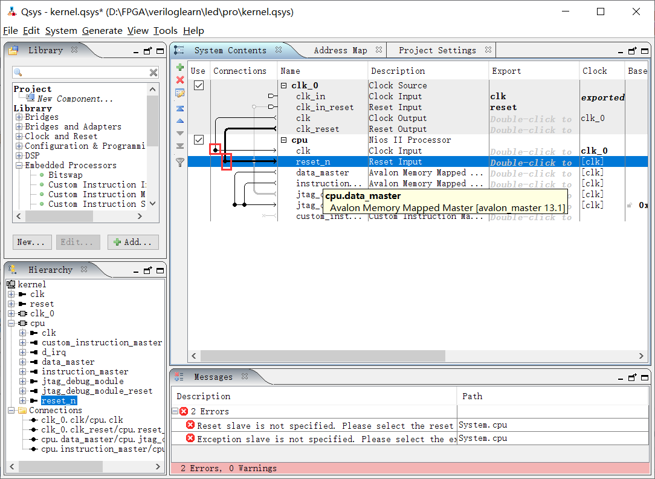The image size is (655, 479).
Task: Open the Edit component parameters icon
Action: (180, 94)
